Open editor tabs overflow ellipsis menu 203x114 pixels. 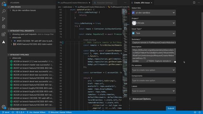pyautogui.click(x=125, y=3)
